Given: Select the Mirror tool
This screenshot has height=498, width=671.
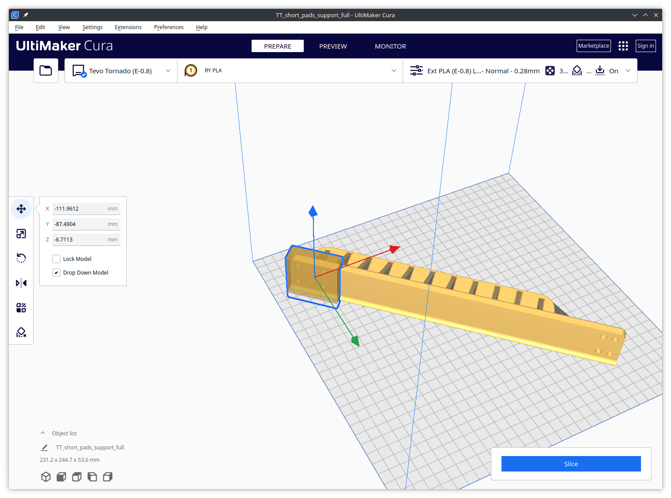Looking at the screenshot, I should 21,283.
